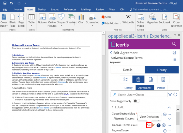Open the Mailings ribbon tab

(x=86, y=10)
